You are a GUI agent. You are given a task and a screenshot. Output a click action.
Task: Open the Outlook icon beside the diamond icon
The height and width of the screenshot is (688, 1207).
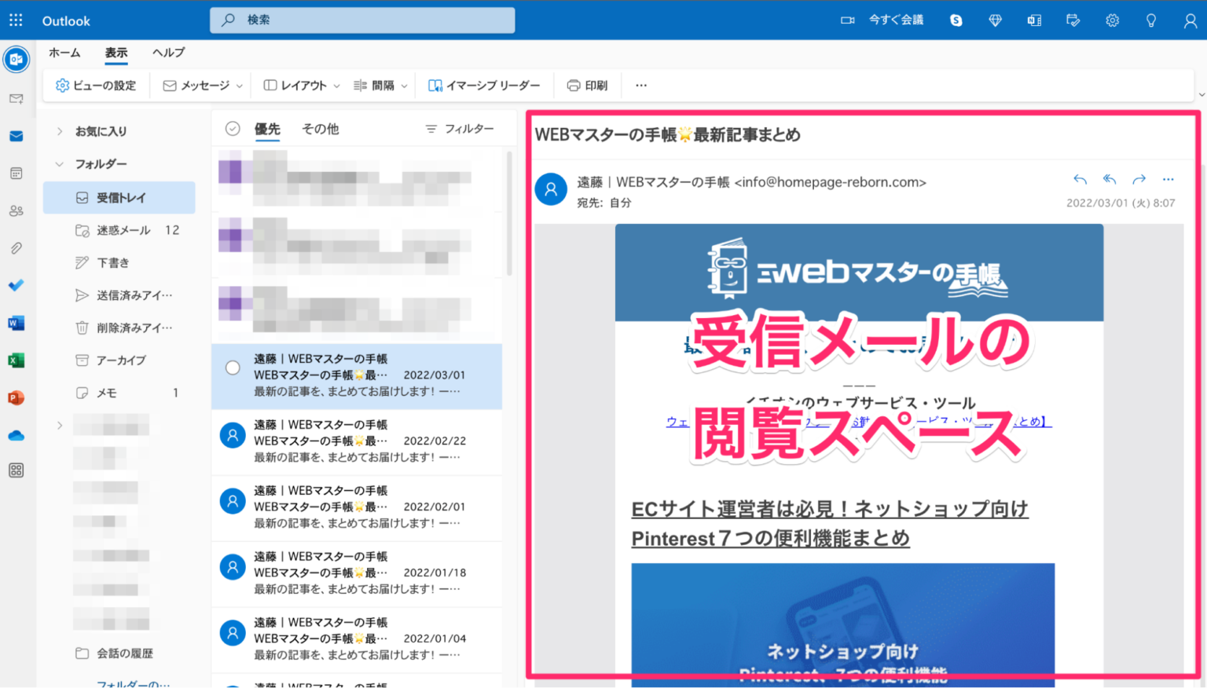point(1034,20)
